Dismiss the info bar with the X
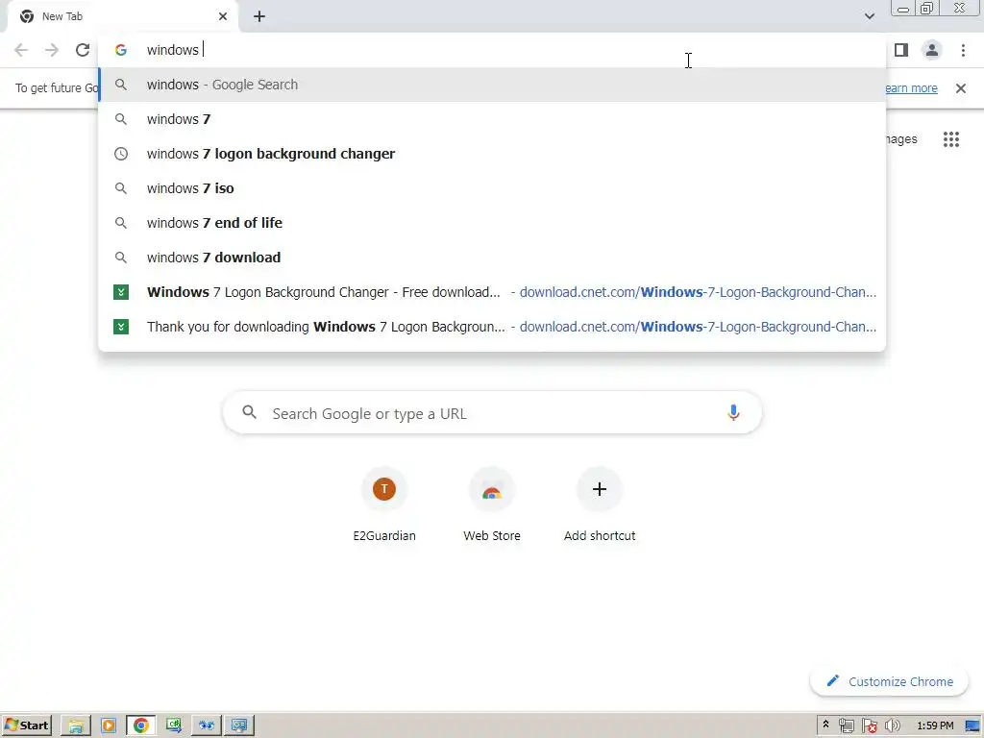This screenshot has height=738, width=984. coord(960,88)
